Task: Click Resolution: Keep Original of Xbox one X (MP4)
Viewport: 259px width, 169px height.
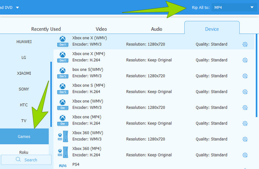Action: click(149, 60)
